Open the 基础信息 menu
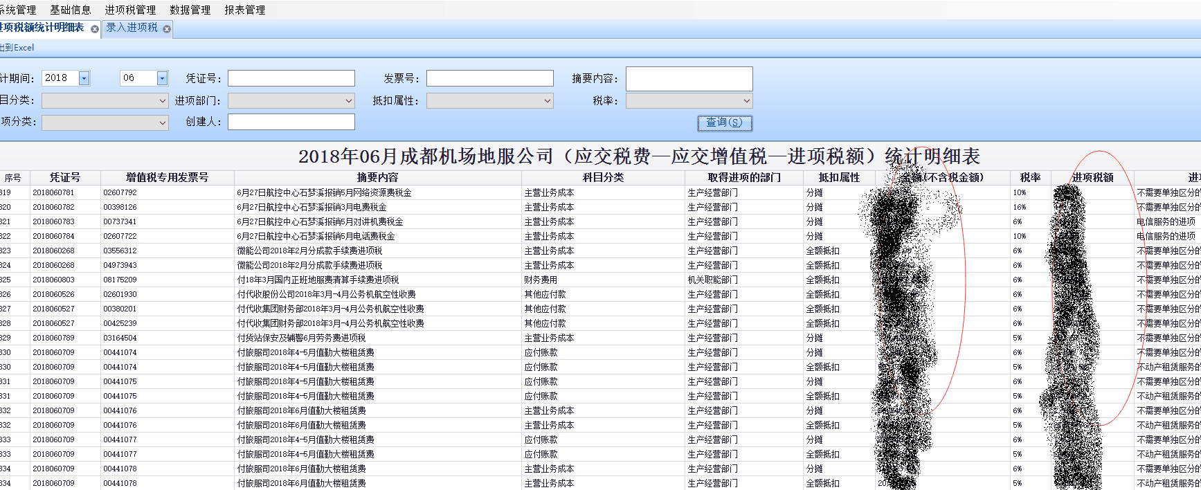 pyautogui.click(x=70, y=10)
